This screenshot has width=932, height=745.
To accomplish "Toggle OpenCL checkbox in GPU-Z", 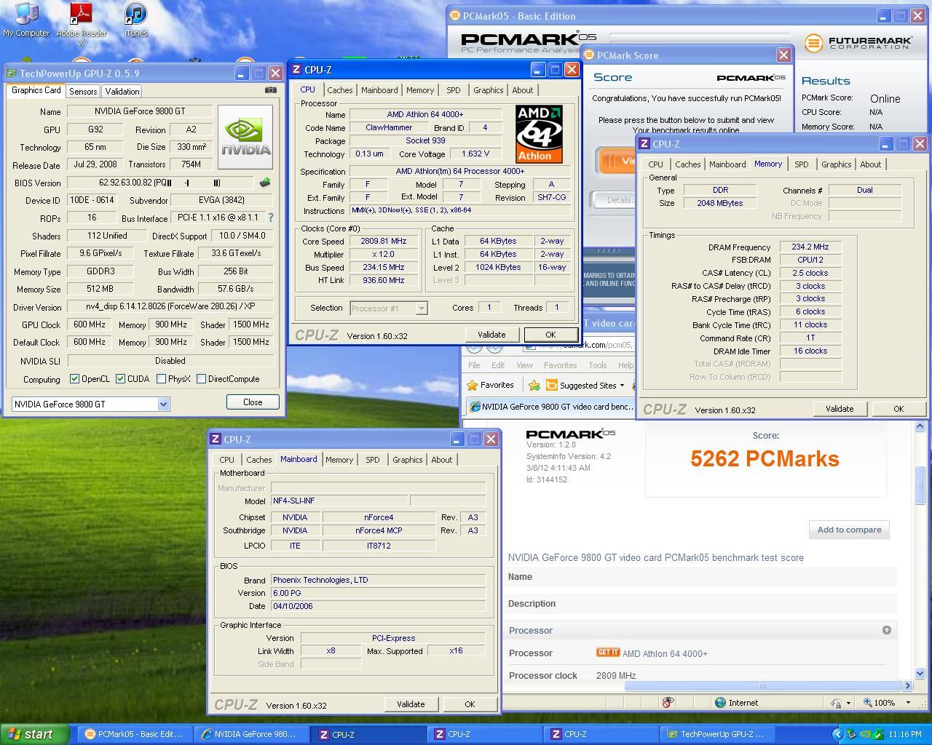I will pyautogui.click(x=74, y=379).
